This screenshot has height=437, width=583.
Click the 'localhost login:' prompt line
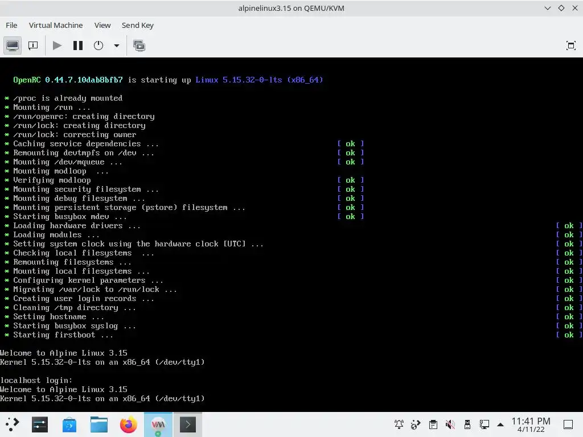(36, 381)
